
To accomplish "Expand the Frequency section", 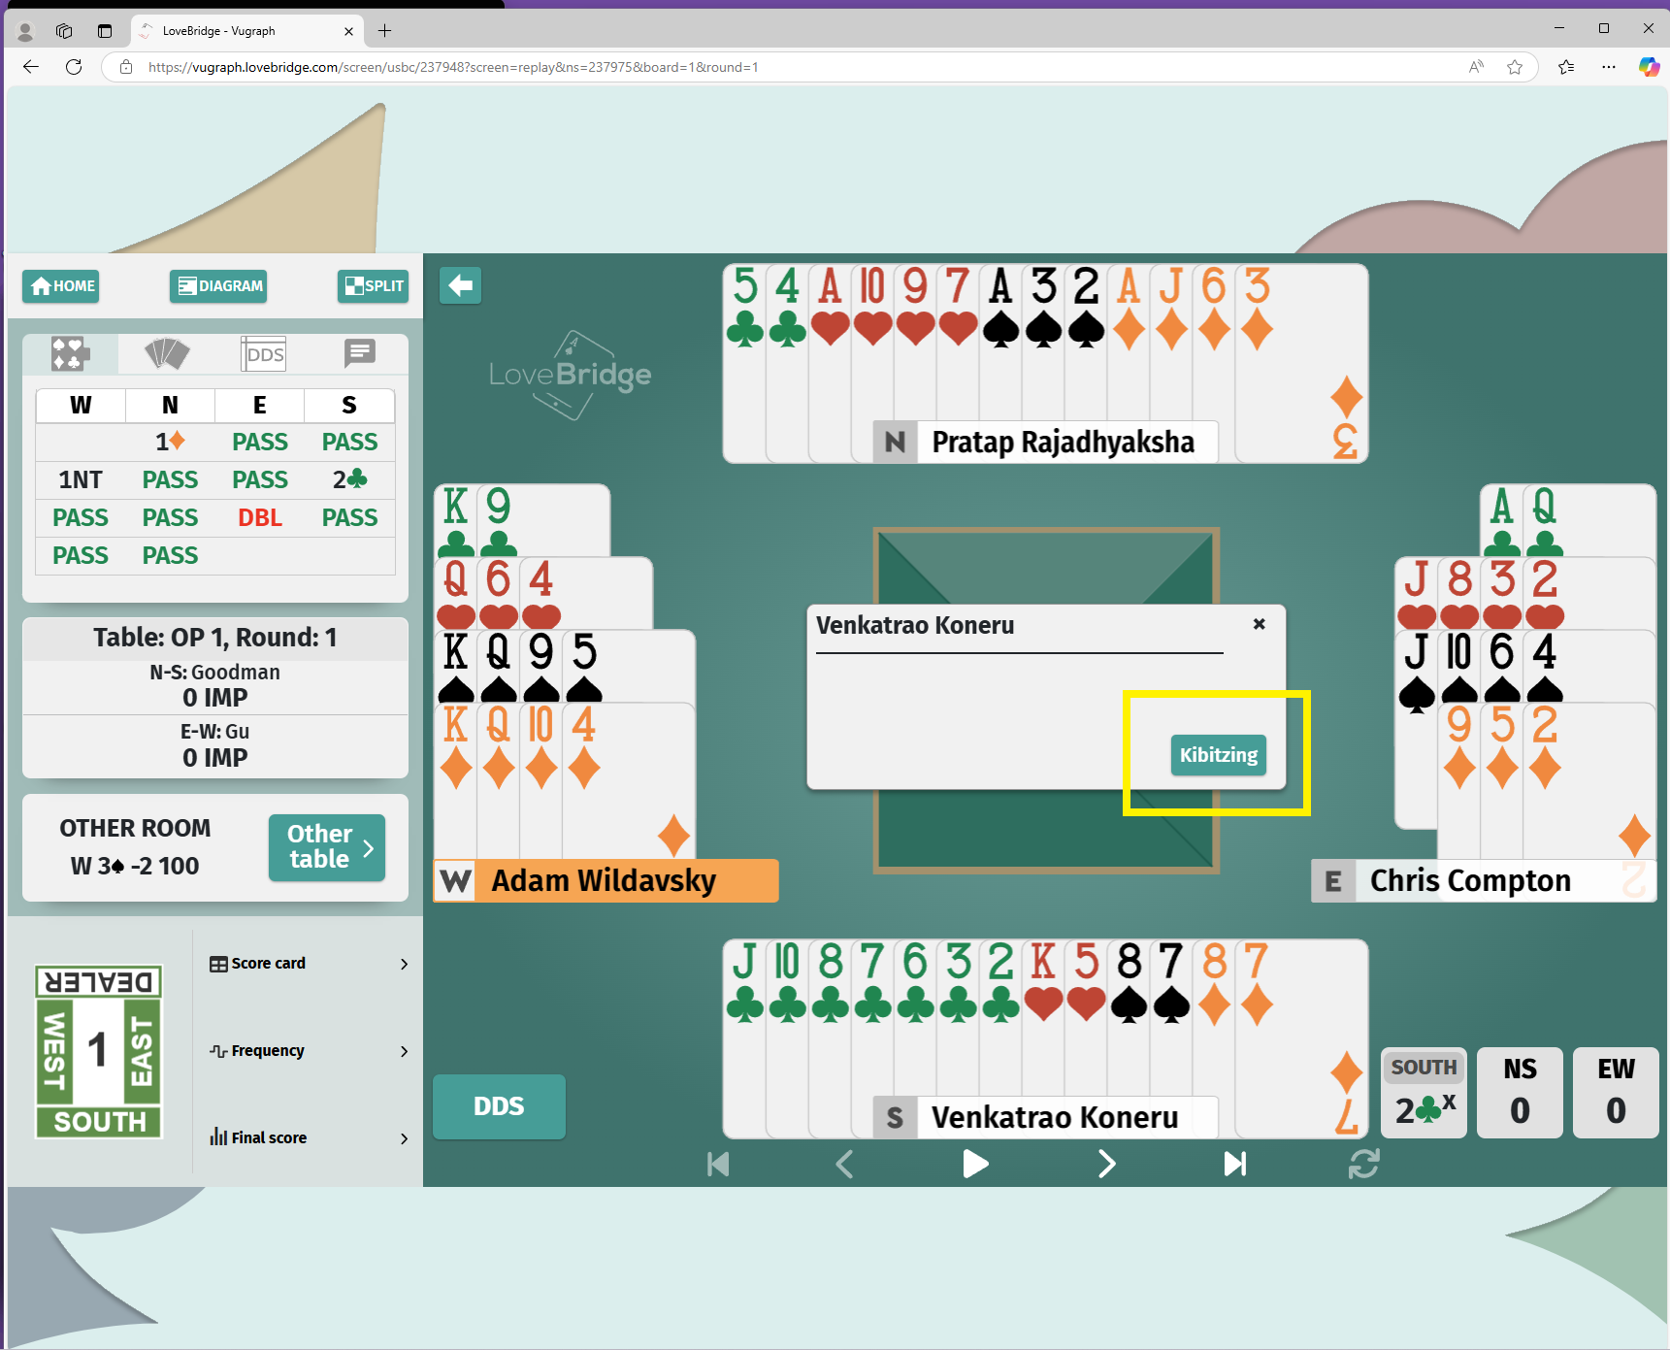I will point(309,1051).
